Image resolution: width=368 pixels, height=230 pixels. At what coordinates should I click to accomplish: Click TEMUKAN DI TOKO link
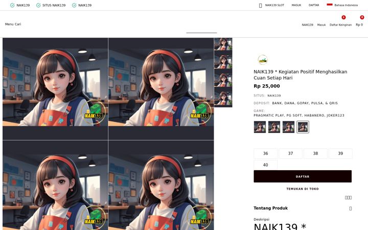click(303, 189)
